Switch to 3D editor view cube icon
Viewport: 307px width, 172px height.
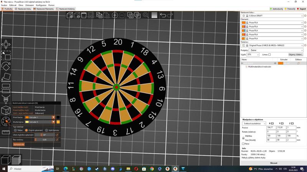[x=6, y=160]
